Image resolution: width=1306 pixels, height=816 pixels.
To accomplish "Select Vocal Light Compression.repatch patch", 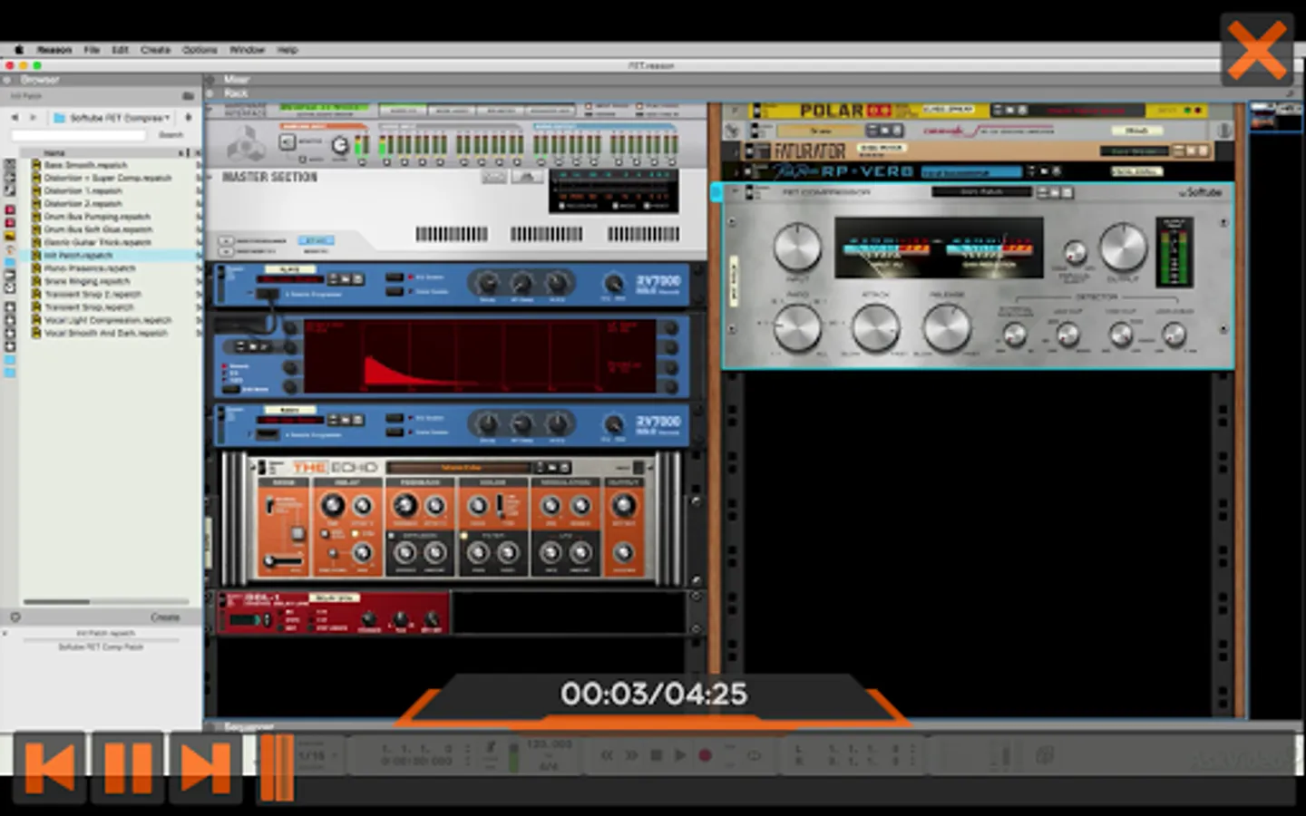I will (x=108, y=320).
